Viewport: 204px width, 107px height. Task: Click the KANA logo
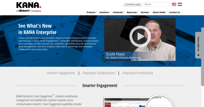pyautogui.click(x=28, y=5)
